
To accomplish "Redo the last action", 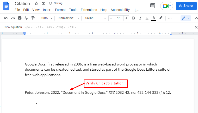I will (13, 18).
